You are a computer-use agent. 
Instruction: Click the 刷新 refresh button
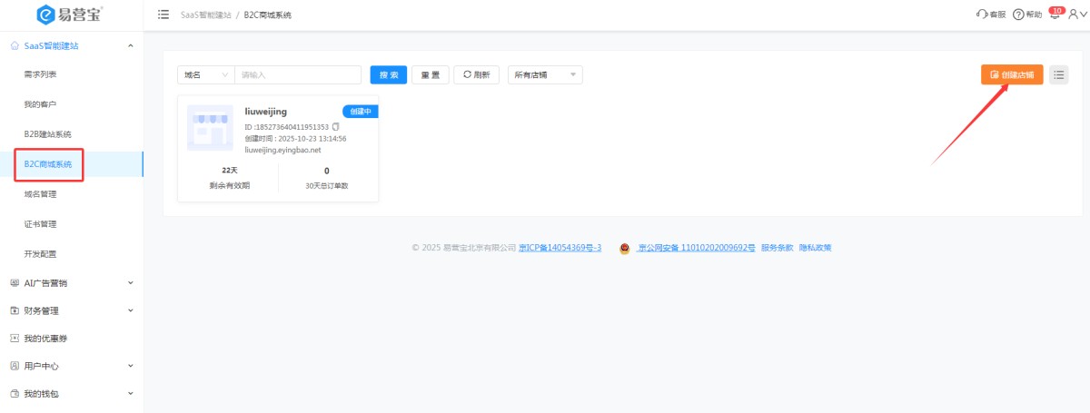coord(476,75)
